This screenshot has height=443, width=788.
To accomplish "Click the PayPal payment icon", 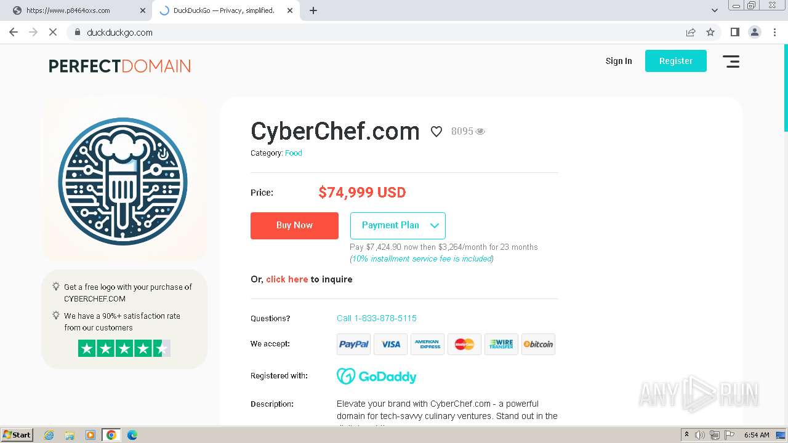I will 354,345.
